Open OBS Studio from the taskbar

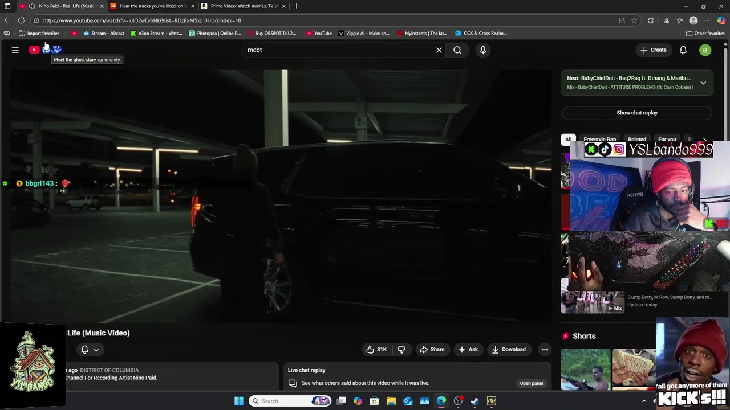(x=458, y=401)
